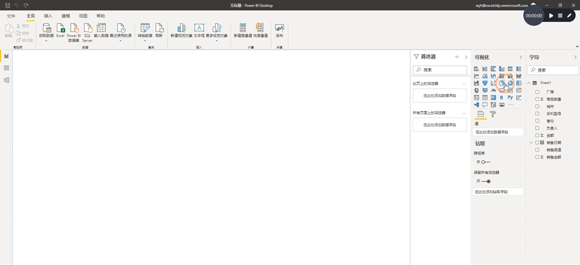Select the area chart visual
The height and width of the screenshot is (266, 580).
click(x=485, y=76)
